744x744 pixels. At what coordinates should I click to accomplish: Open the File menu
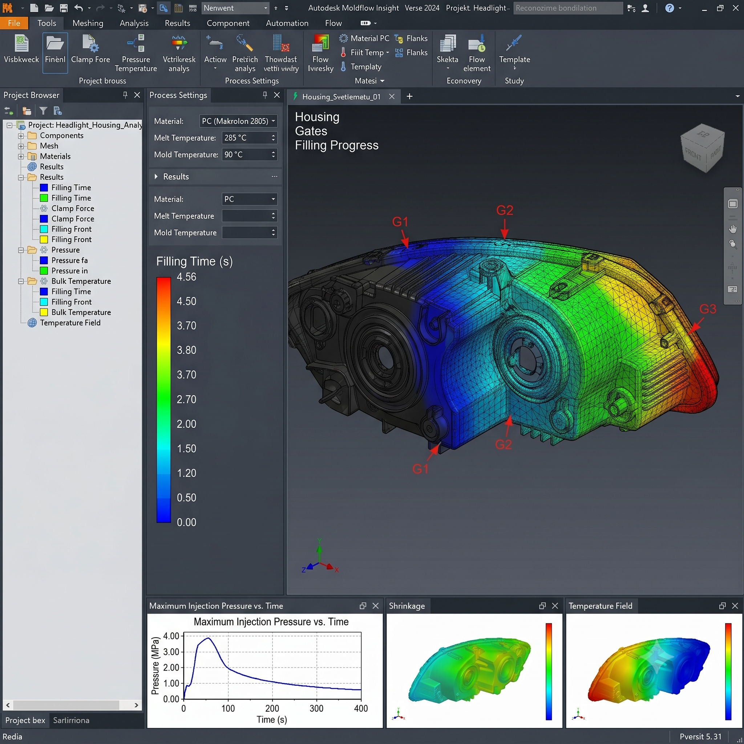14,23
